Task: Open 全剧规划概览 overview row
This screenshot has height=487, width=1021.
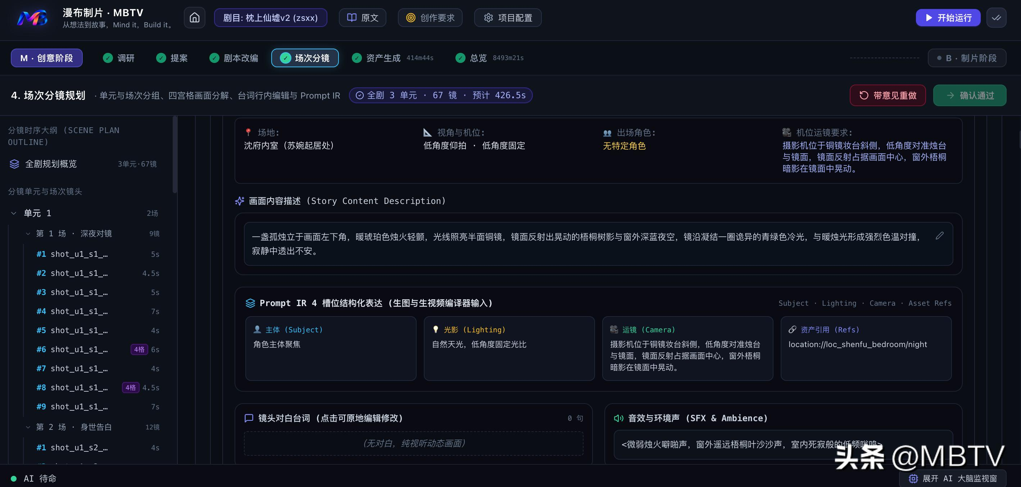Action: point(83,164)
